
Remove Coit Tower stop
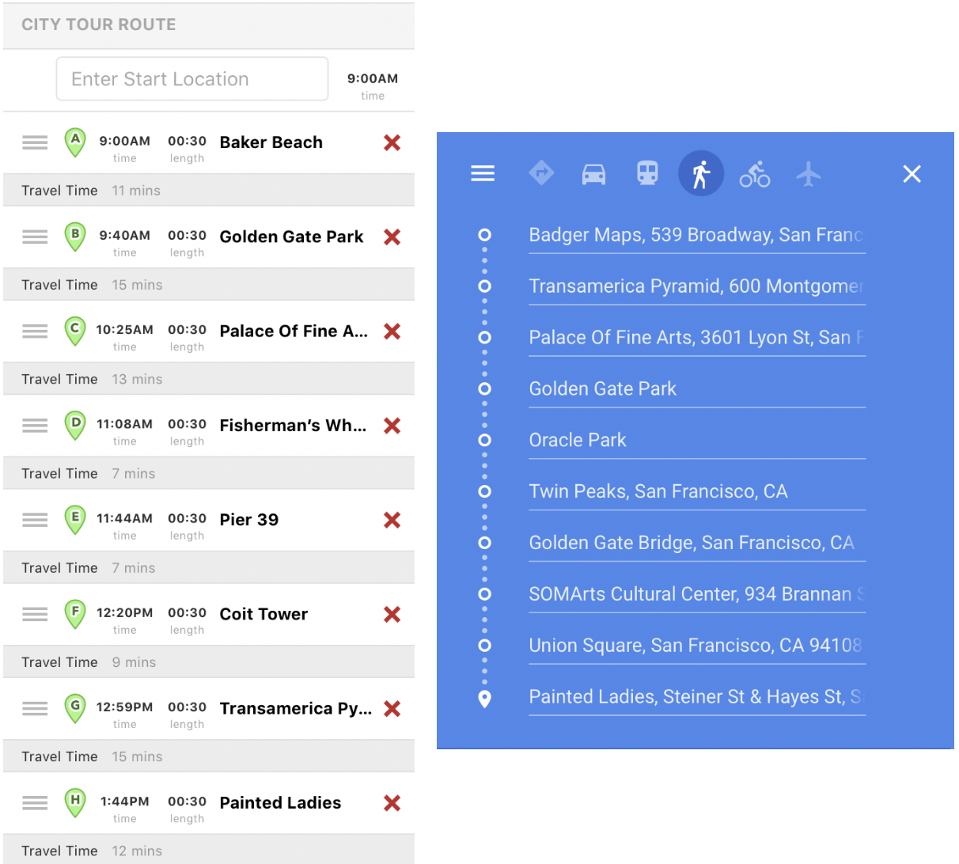coord(392,614)
